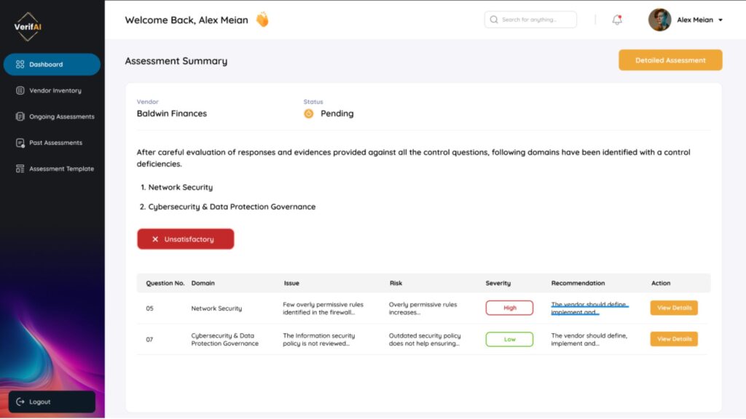Image resolution: width=746 pixels, height=419 pixels.
Task: Click the Logout arrow icon
Action: [x=20, y=402]
